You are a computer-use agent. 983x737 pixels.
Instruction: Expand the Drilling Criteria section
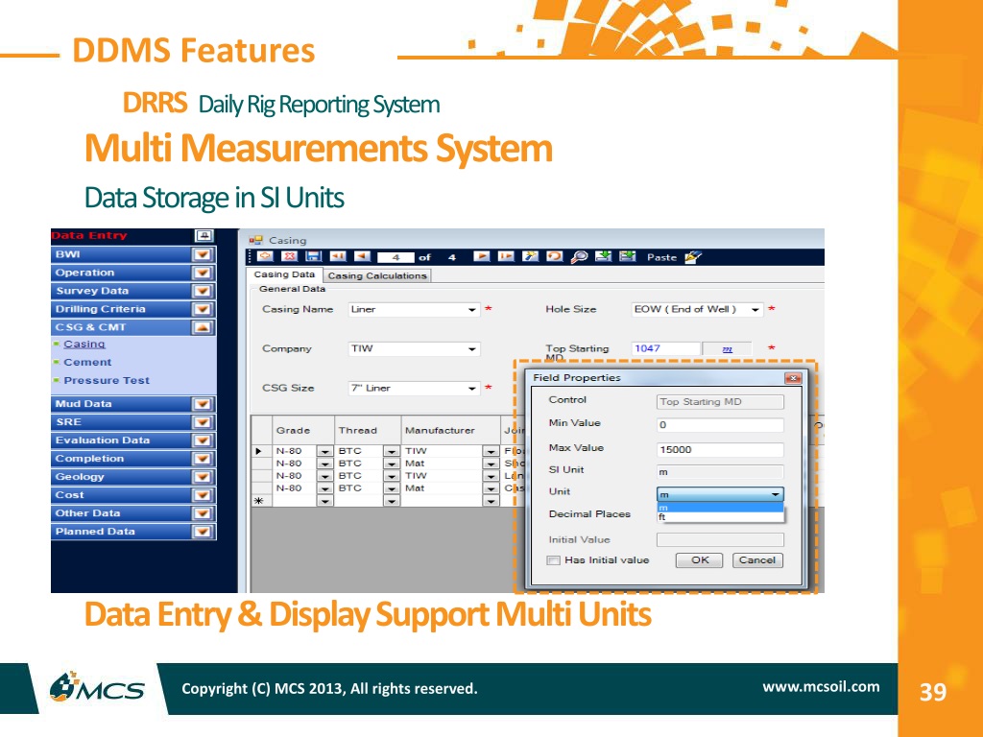coord(202,309)
